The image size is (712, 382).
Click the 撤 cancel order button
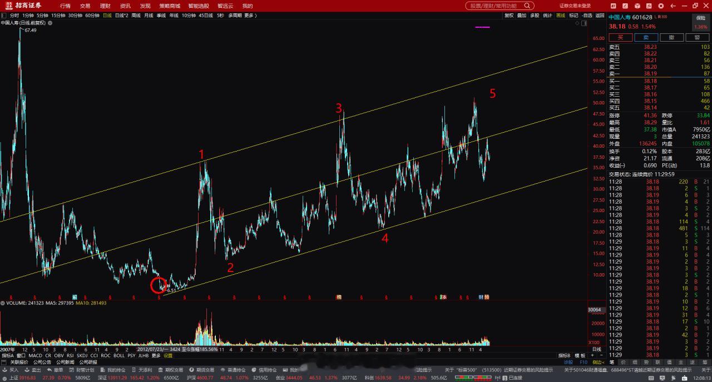pyautogui.click(x=672, y=38)
